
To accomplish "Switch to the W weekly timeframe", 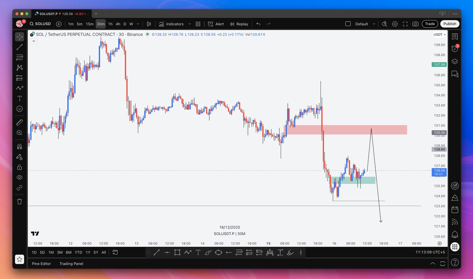I will [131, 24].
